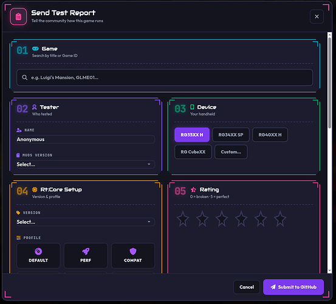Viewport: 336px width, 304px height.
Task: Click the star icon beside Rating heading
Action: coord(193,190)
